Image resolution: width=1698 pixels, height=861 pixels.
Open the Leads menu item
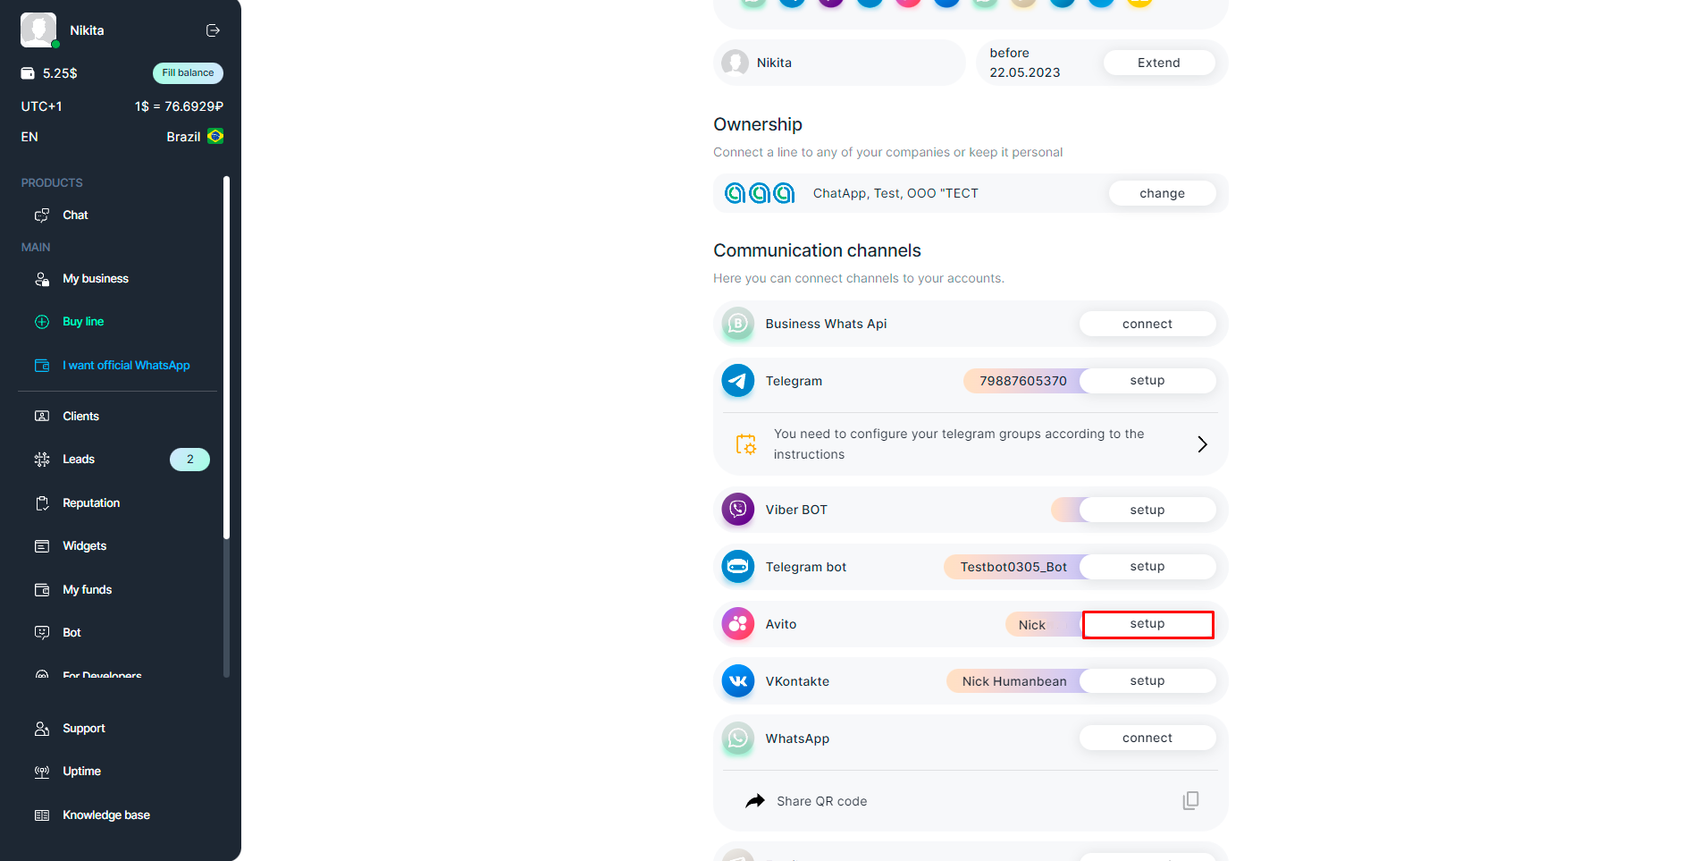pyautogui.click(x=79, y=460)
